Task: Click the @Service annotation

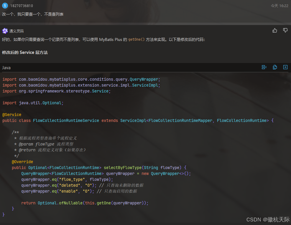Action: pos(12,115)
